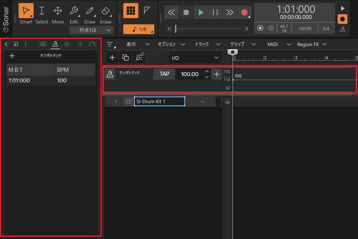358x239 pixels.
Task: Open the Region FX menu
Action: tap(312, 44)
